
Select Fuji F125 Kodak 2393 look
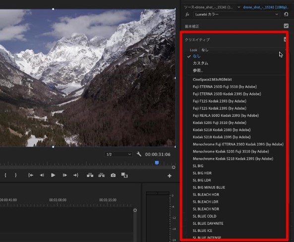220,101
